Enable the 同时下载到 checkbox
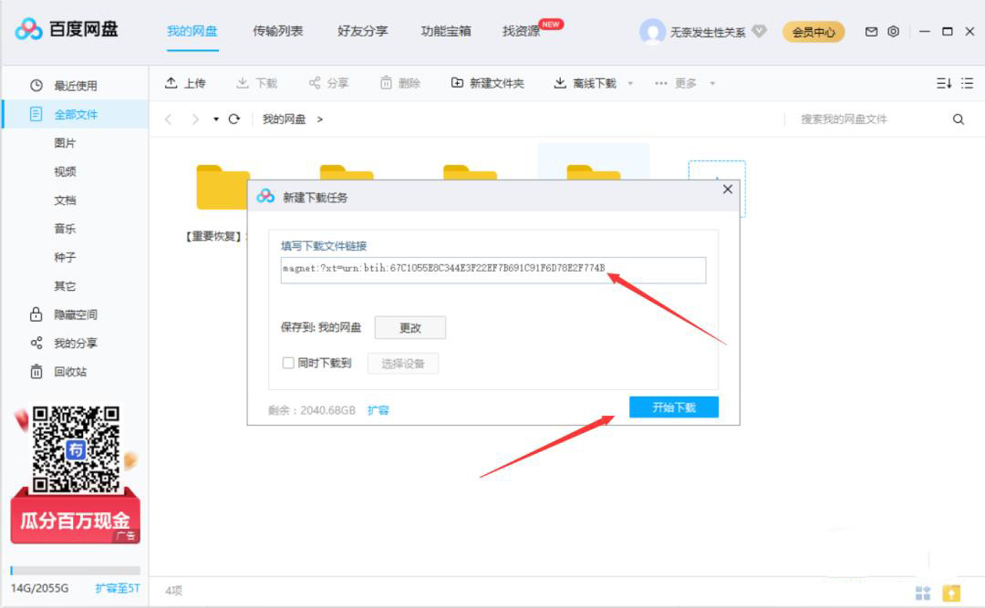The height and width of the screenshot is (608, 985). coord(287,363)
